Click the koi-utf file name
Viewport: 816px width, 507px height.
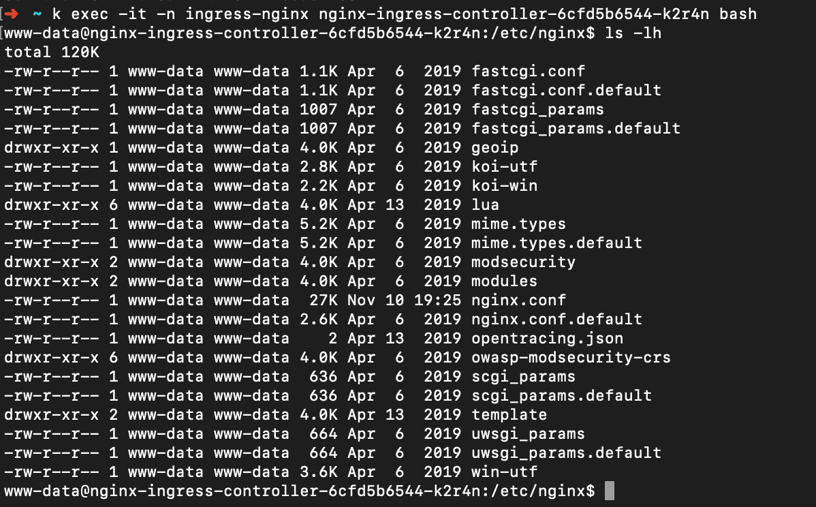coord(504,166)
